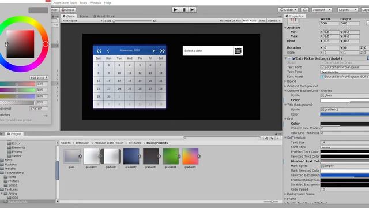
Task: Go to previous year in calendar header
Action: point(99,51)
